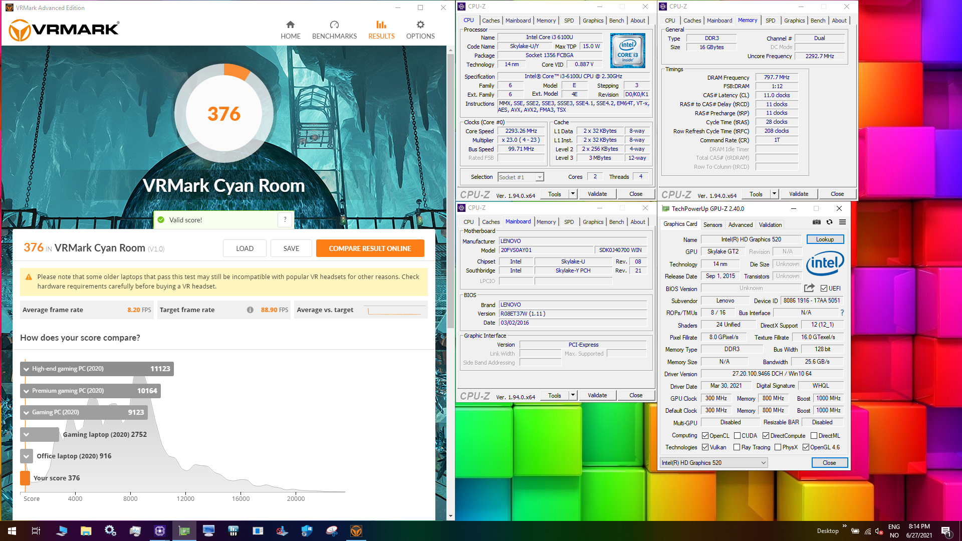
Task: Switch to Caches tab in CPU-Z CPU window
Action: point(491,21)
